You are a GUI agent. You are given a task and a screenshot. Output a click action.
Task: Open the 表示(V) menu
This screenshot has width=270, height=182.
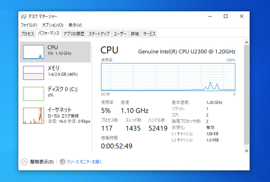tap(75, 25)
